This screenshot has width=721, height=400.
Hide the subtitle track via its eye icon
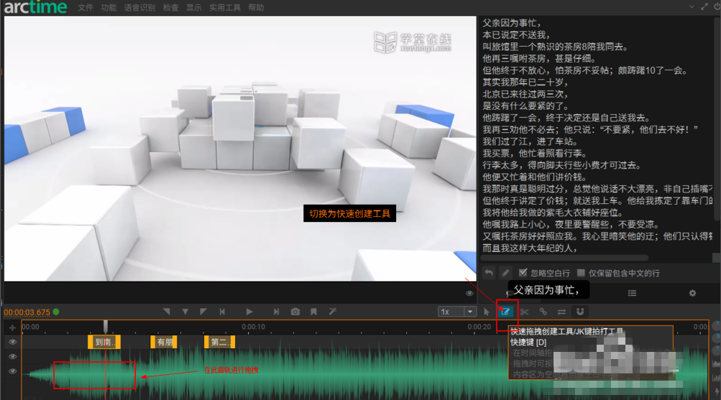12,343
